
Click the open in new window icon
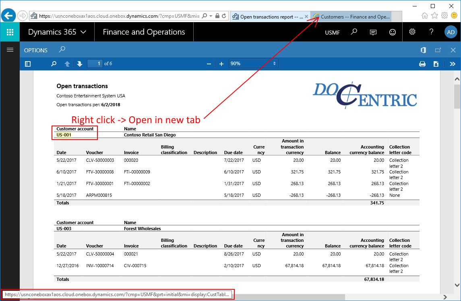(x=438, y=50)
